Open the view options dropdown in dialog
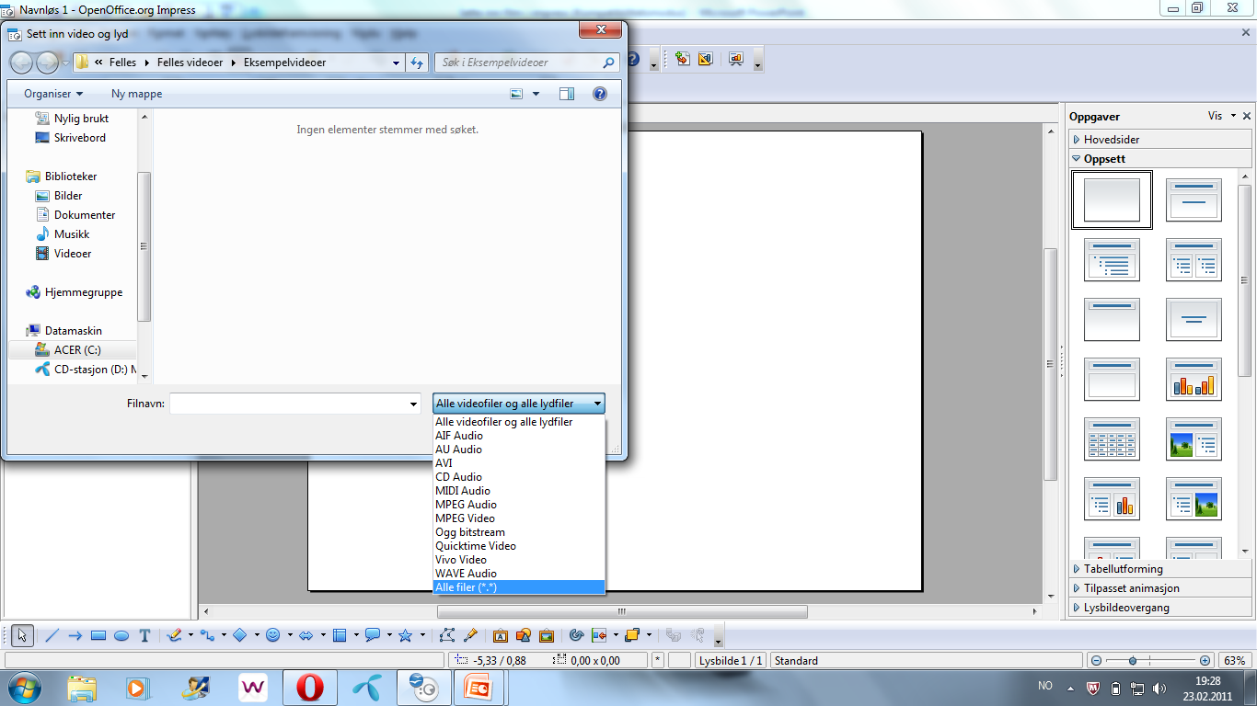The image size is (1257, 706). tap(536, 94)
